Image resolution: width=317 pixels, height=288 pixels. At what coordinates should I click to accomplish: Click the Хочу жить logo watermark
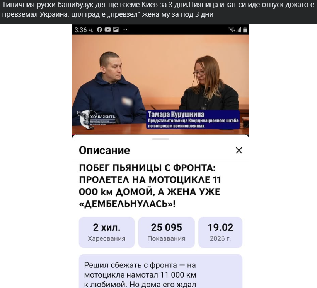(x=96, y=119)
